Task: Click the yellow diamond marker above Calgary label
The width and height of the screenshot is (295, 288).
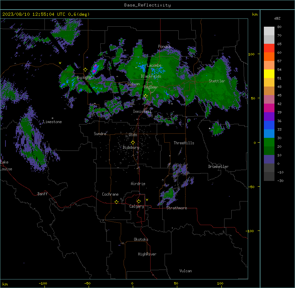Action: [x=139, y=201]
